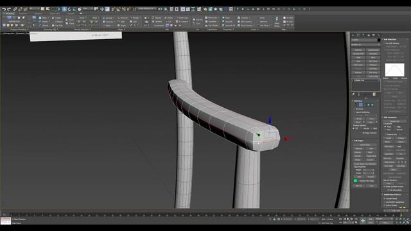Screen dimensions: 411x231
Task: Click ribbon Cap Poly tool
Action: point(57,26)
